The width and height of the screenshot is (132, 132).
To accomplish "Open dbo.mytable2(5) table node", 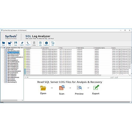I will (13, 68).
